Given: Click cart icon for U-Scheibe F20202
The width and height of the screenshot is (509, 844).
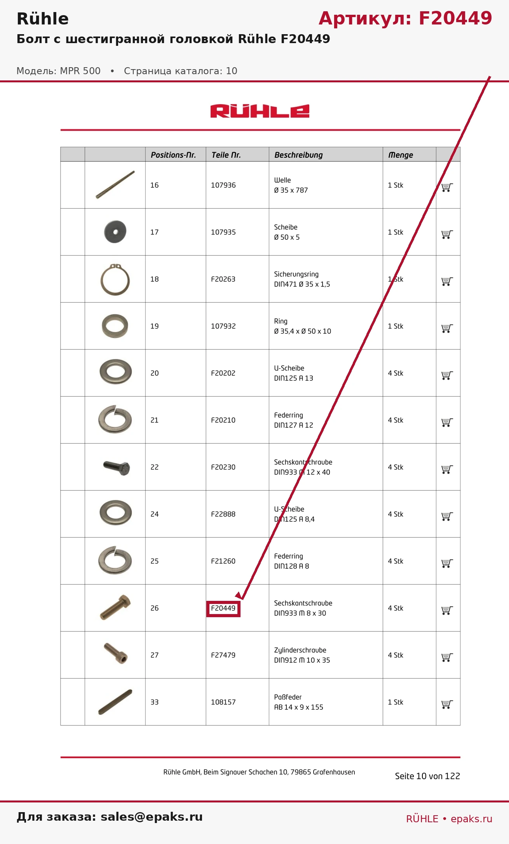Looking at the screenshot, I should coord(447,375).
